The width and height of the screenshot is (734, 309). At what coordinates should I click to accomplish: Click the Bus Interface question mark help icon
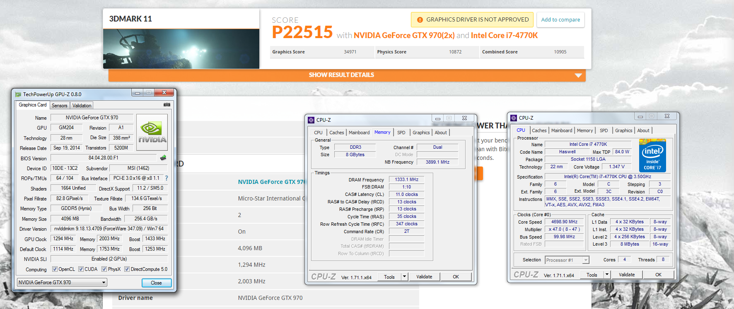167,178
